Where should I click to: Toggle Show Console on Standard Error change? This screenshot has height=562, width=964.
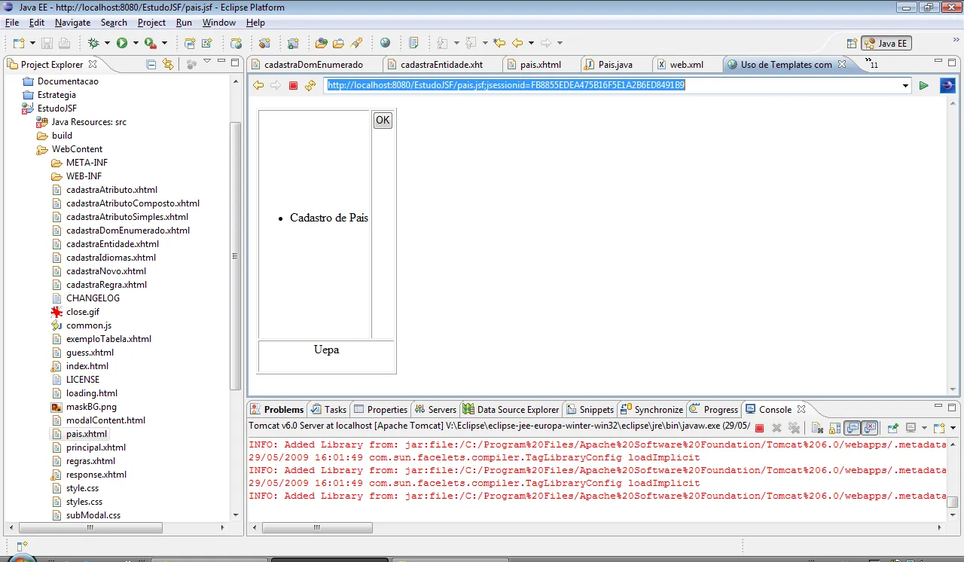870,428
